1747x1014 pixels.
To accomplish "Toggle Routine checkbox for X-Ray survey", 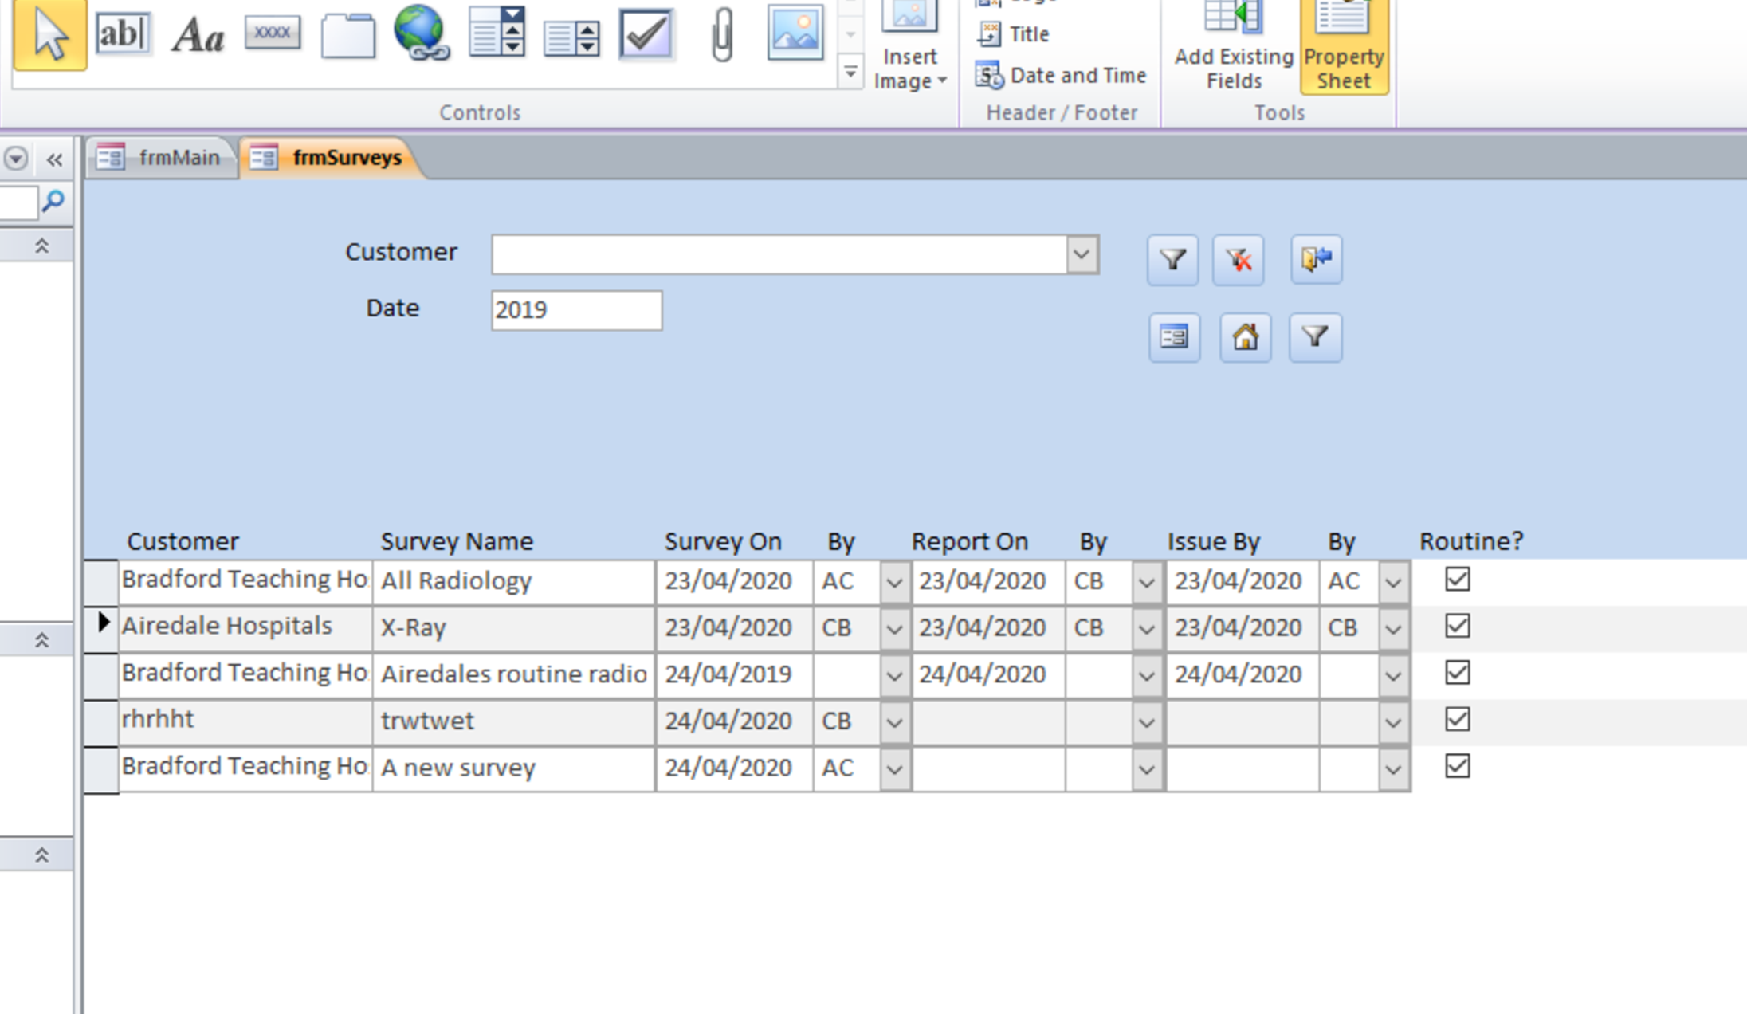I will (1457, 626).
